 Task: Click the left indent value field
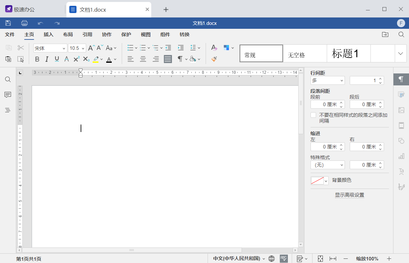[328, 147]
